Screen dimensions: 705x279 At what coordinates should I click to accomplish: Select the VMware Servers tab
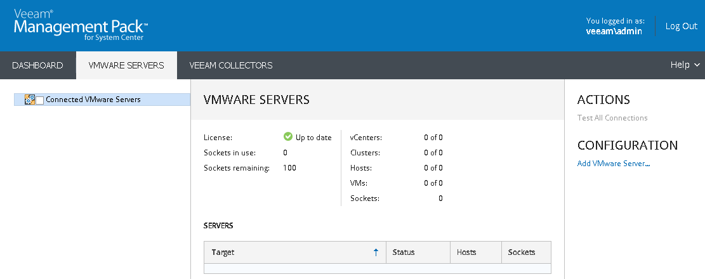(126, 65)
